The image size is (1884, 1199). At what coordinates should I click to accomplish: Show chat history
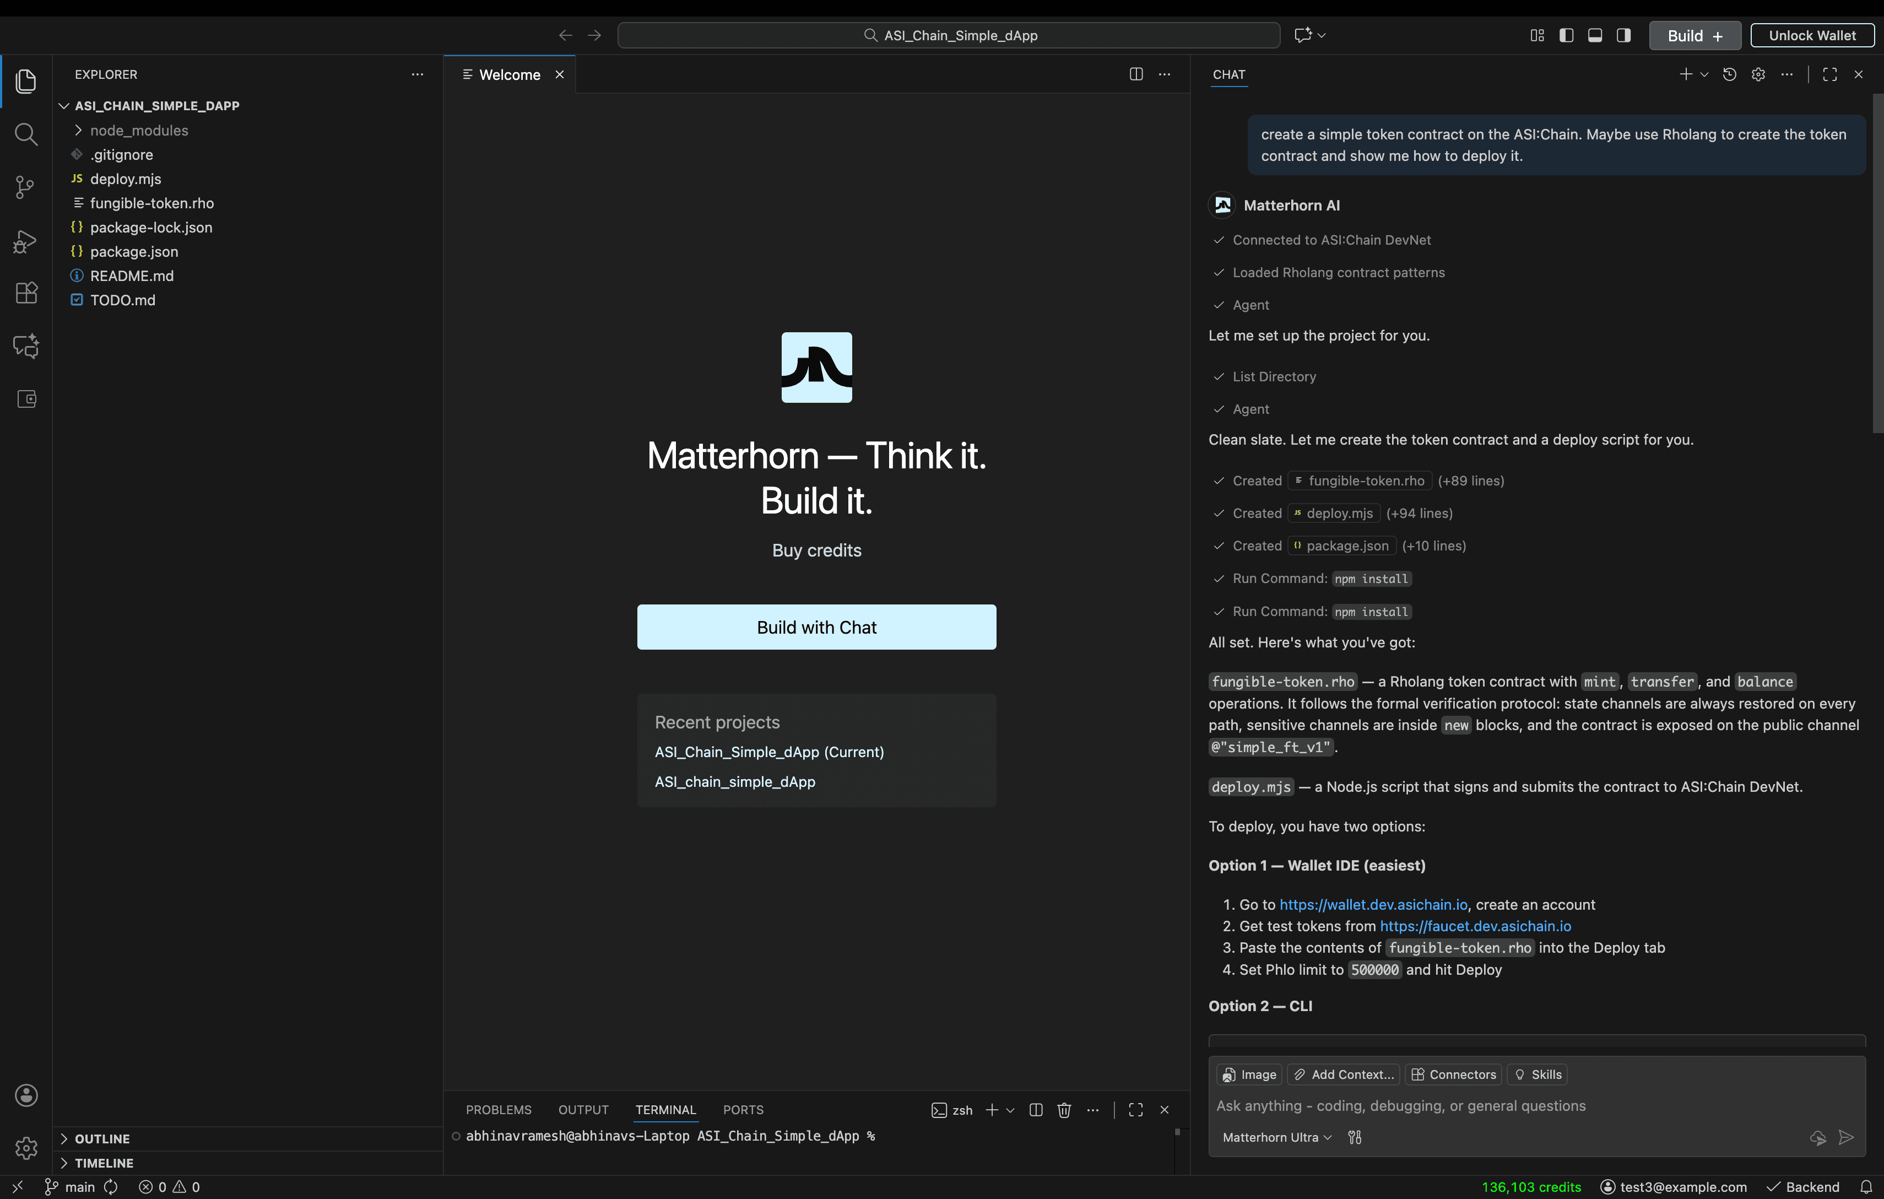coord(1730,74)
